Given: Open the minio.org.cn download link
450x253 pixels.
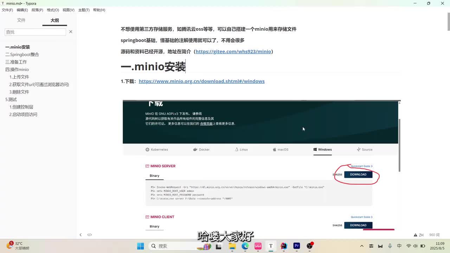Looking at the screenshot, I should pos(202,81).
